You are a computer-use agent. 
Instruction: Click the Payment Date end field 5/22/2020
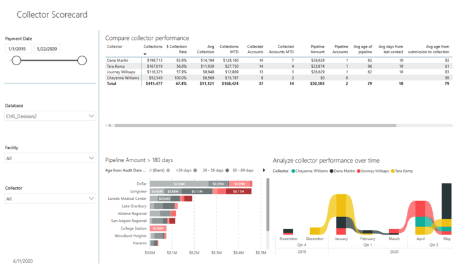click(x=47, y=49)
